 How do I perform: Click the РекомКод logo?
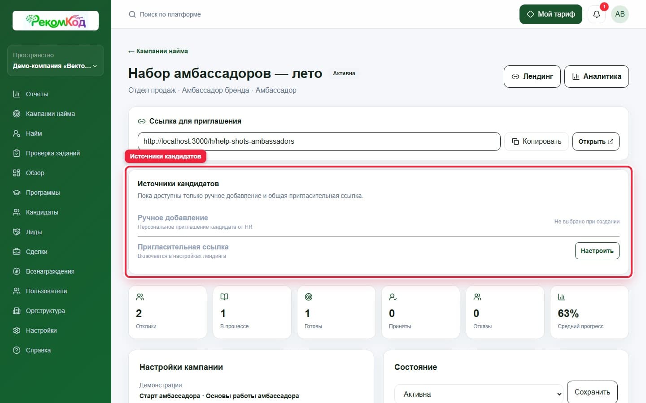tap(56, 21)
